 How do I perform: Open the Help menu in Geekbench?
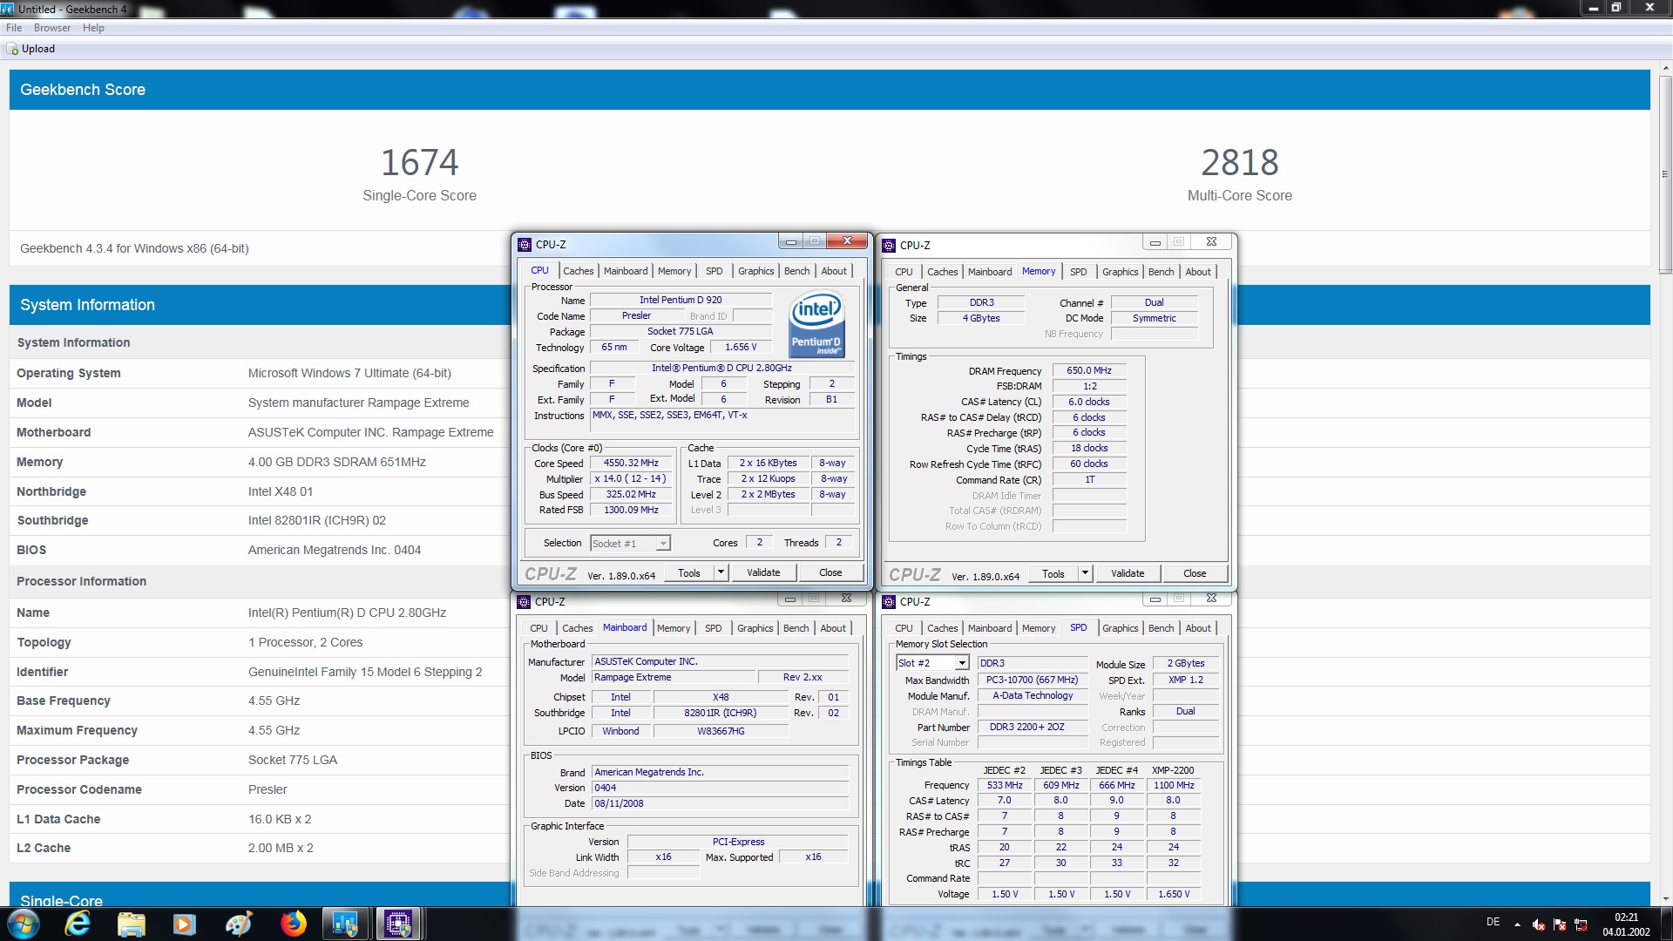click(x=93, y=28)
